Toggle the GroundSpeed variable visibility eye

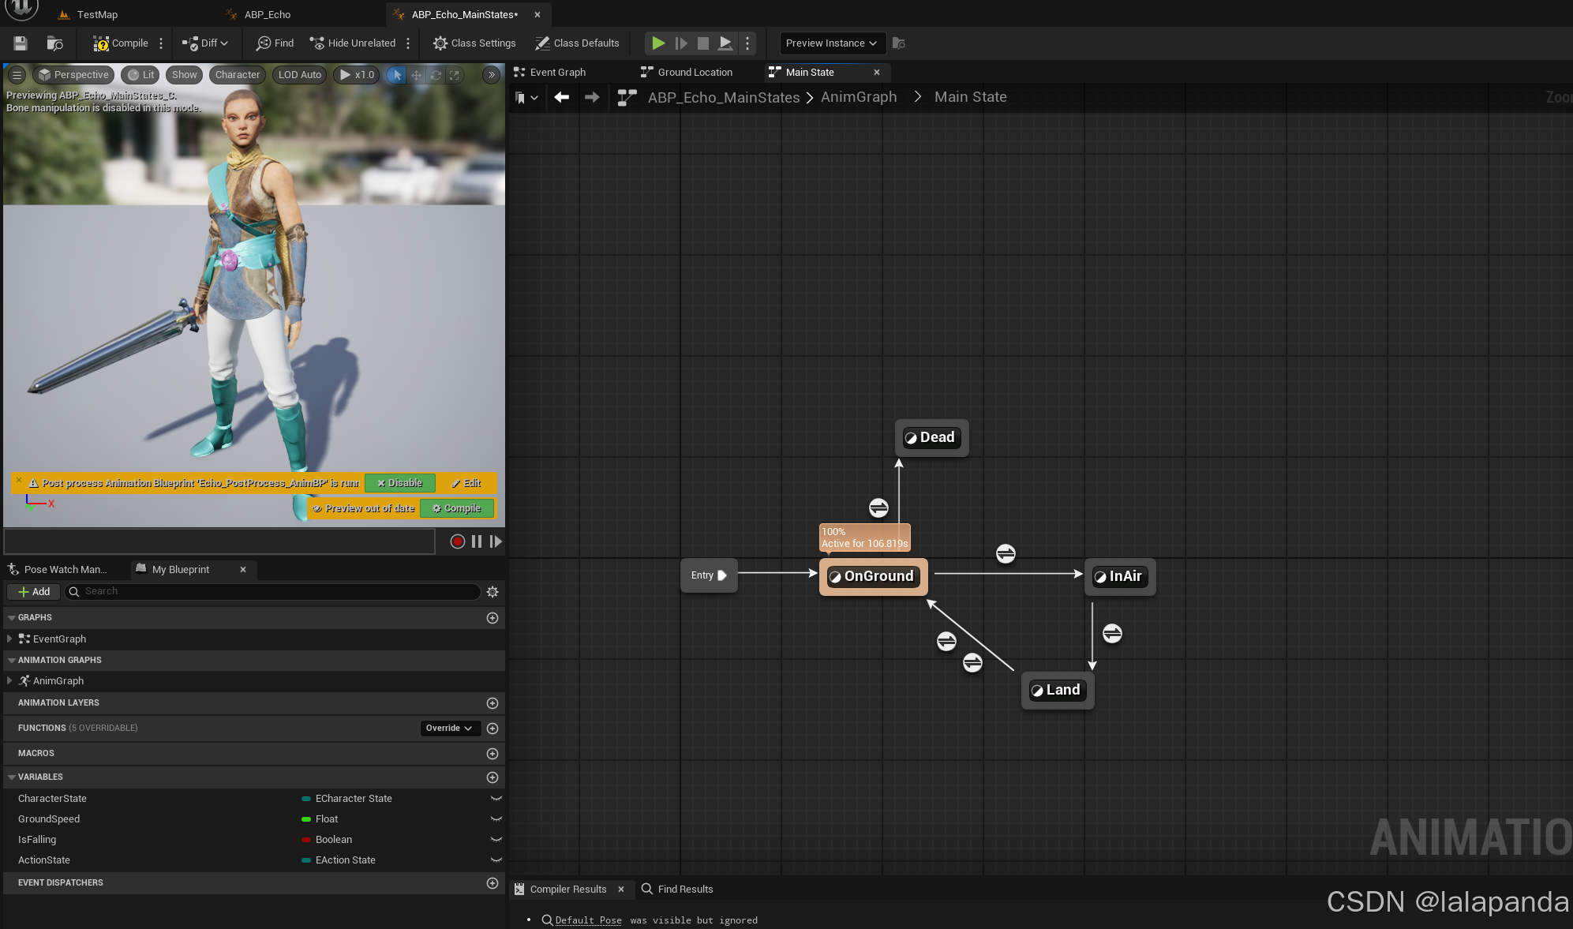pyautogui.click(x=496, y=819)
